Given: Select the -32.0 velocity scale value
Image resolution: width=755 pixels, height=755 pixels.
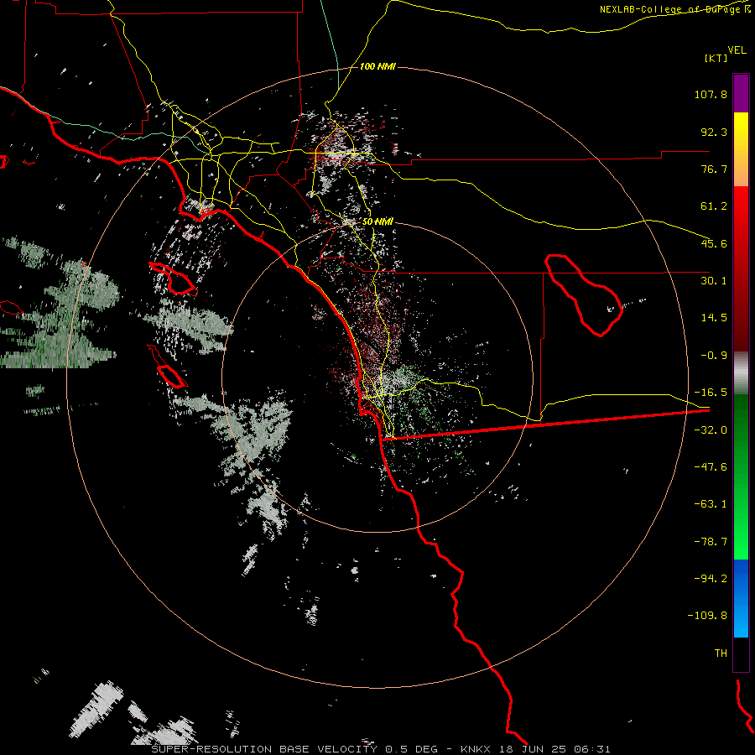Looking at the screenshot, I should [711, 430].
